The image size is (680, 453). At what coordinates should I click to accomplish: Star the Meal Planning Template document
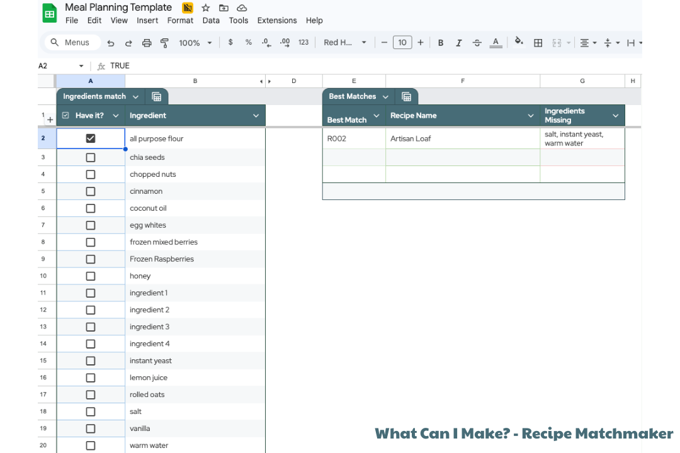(x=205, y=8)
